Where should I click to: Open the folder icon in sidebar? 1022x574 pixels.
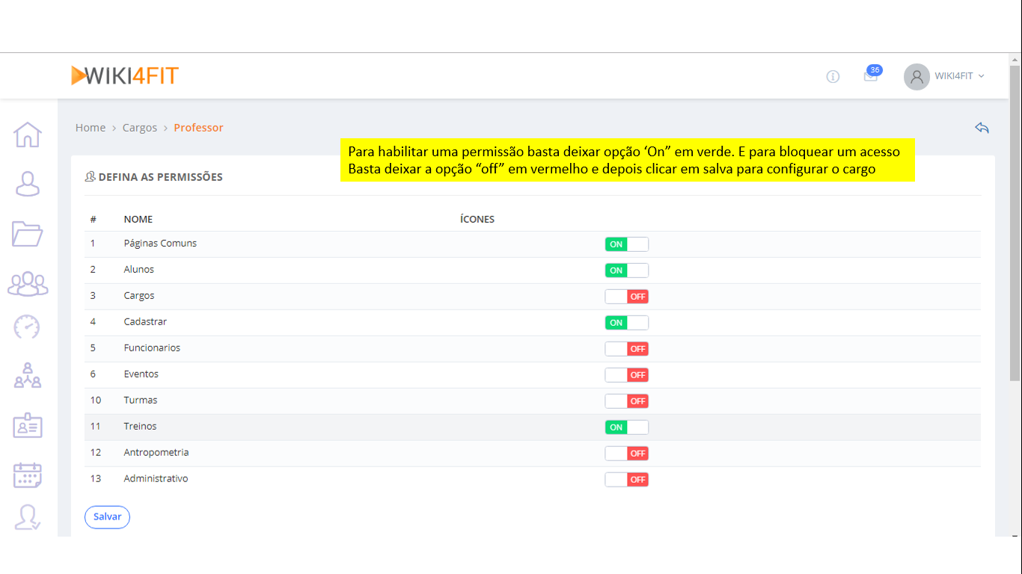pos(28,233)
